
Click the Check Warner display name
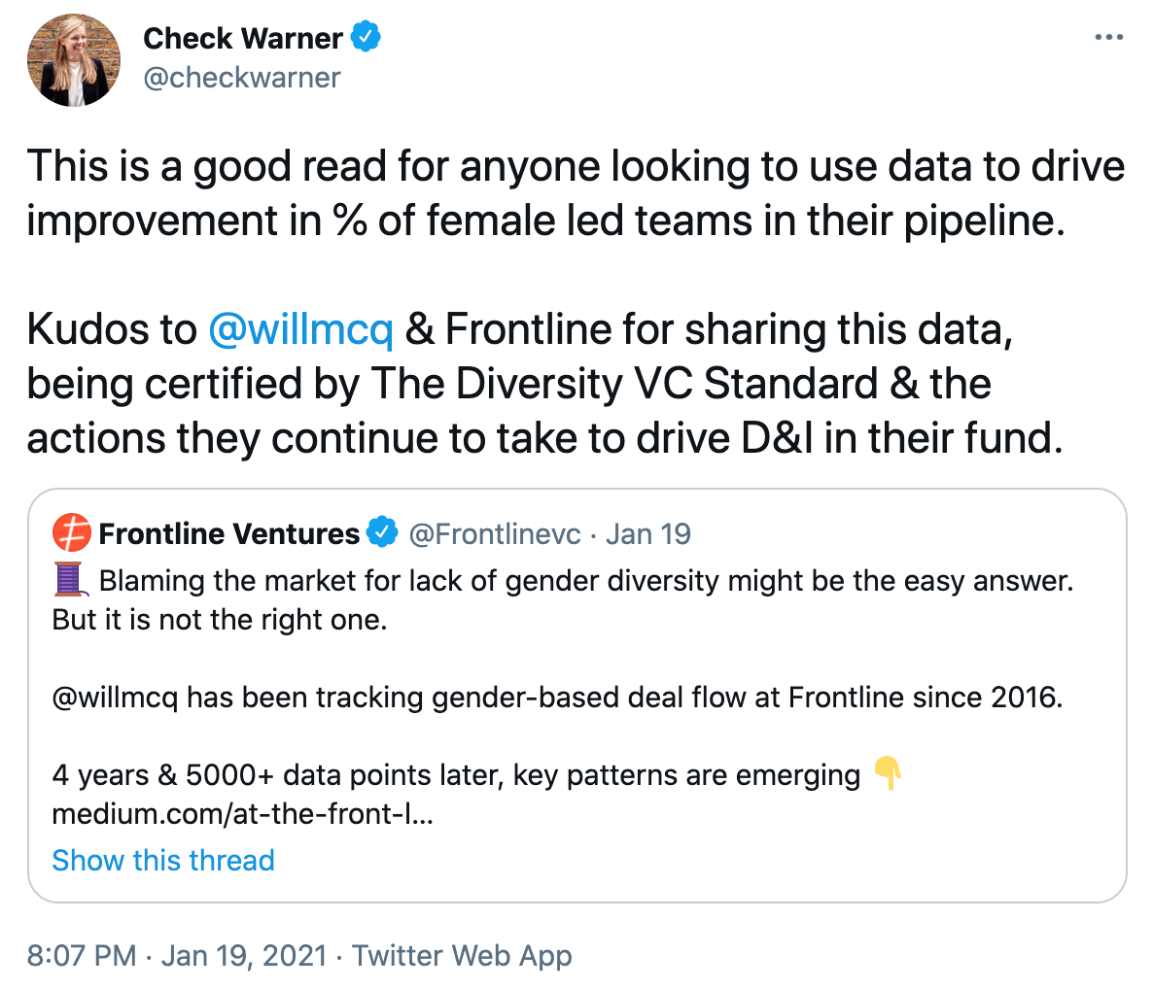coord(243,38)
